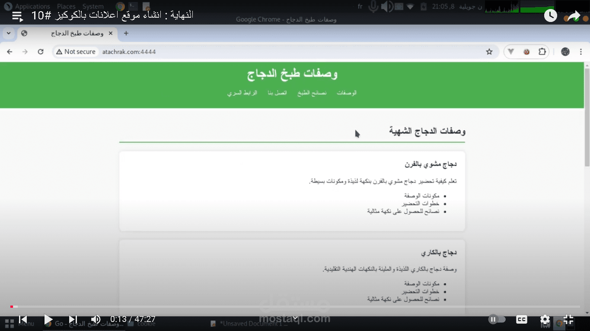
Task: Skip to the previous video
Action: coord(23,319)
